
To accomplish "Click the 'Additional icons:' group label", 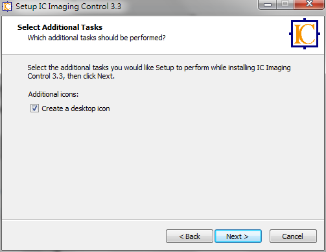I will click(x=53, y=94).
